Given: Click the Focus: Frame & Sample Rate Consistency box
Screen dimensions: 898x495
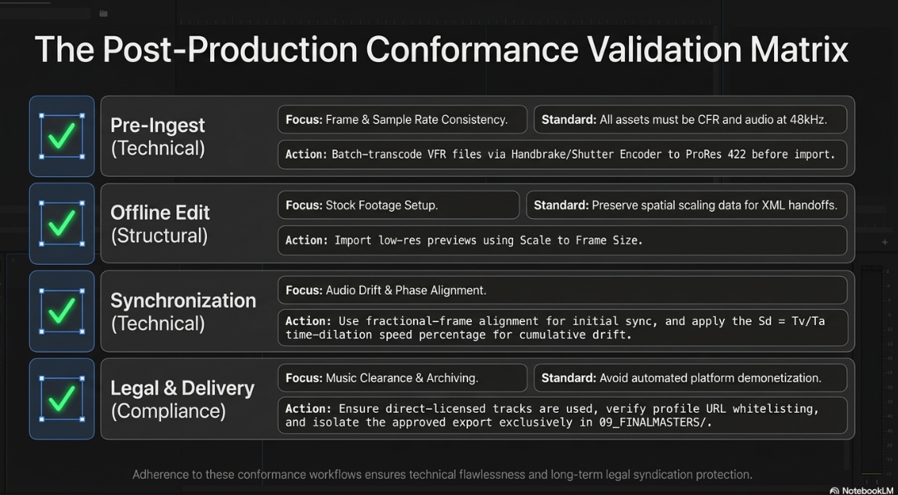Looking at the screenshot, I should (x=402, y=120).
